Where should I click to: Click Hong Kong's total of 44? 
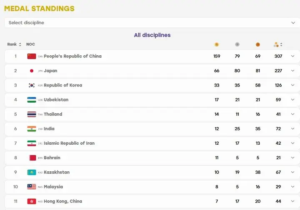point(278,201)
